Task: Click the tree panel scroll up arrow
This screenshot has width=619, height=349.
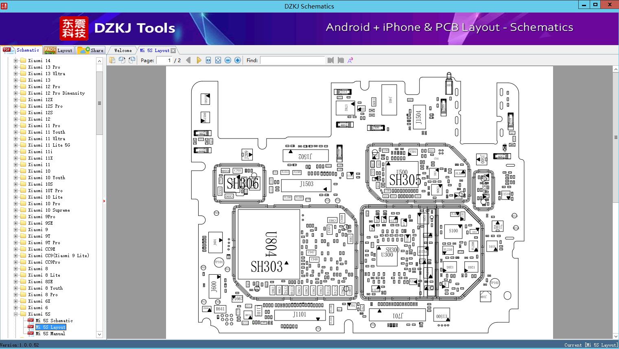Action: click(x=99, y=61)
